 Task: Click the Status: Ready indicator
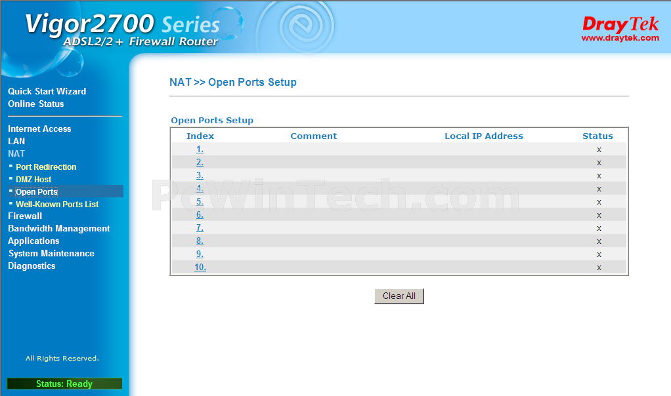pos(64,384)
